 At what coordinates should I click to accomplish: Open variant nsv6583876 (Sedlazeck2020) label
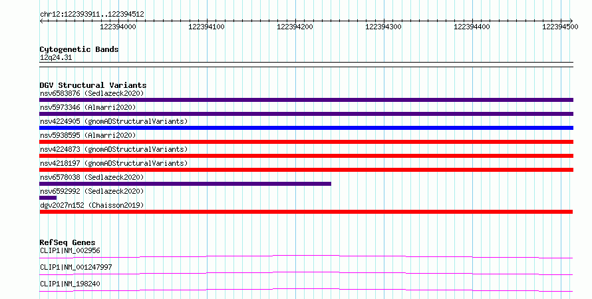pos(92,93)
